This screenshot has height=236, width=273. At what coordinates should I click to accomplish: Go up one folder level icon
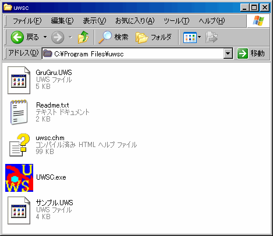pos(83,37)
